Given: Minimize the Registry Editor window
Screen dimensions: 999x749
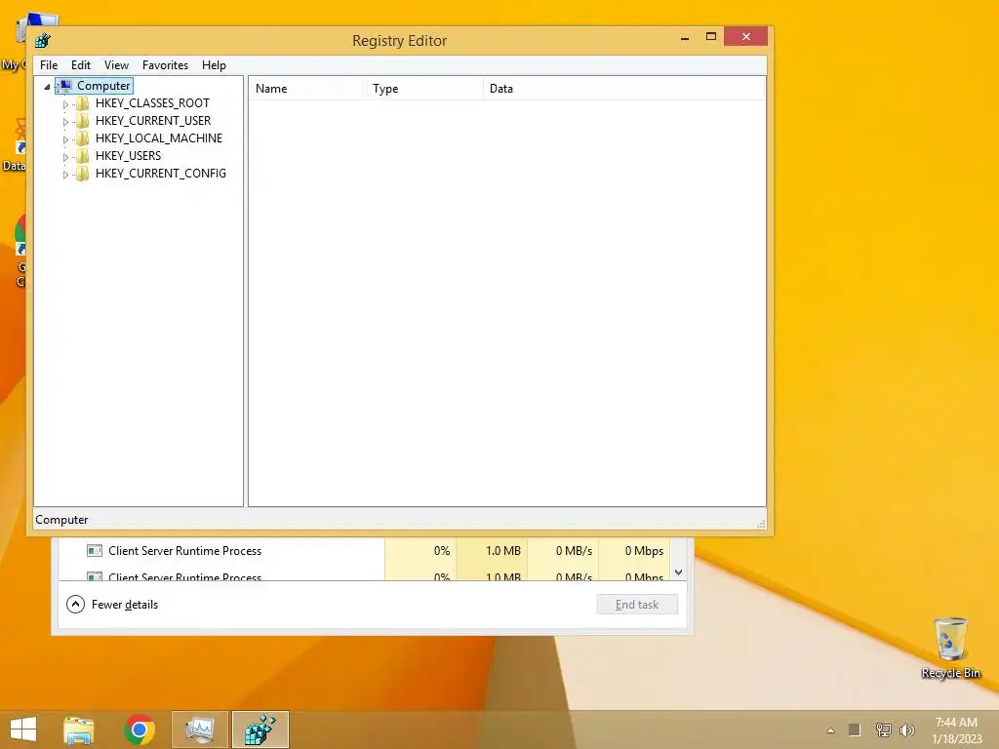Looking at the screenshot, I should coord(685,37).
